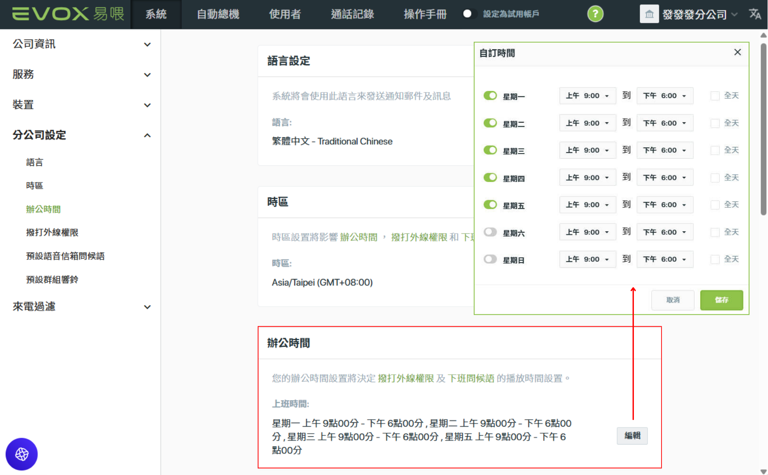Click the EVOX logo

[x=68, y=14]
